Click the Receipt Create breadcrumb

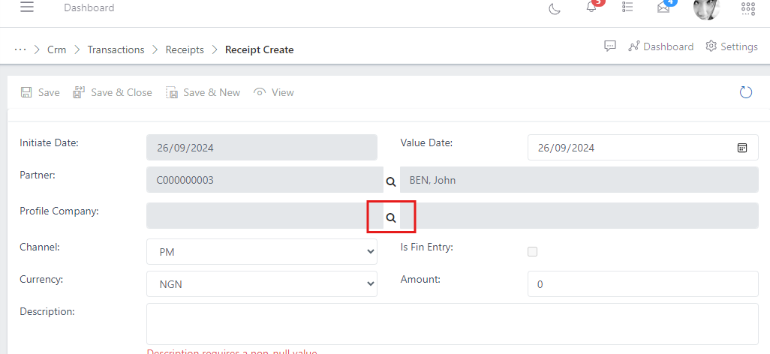(x=259, y=49)
